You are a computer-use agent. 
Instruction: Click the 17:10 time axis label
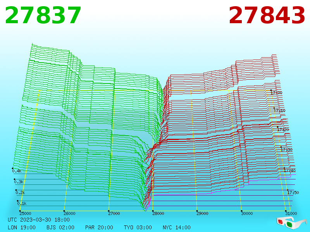[x=279, y=111]
